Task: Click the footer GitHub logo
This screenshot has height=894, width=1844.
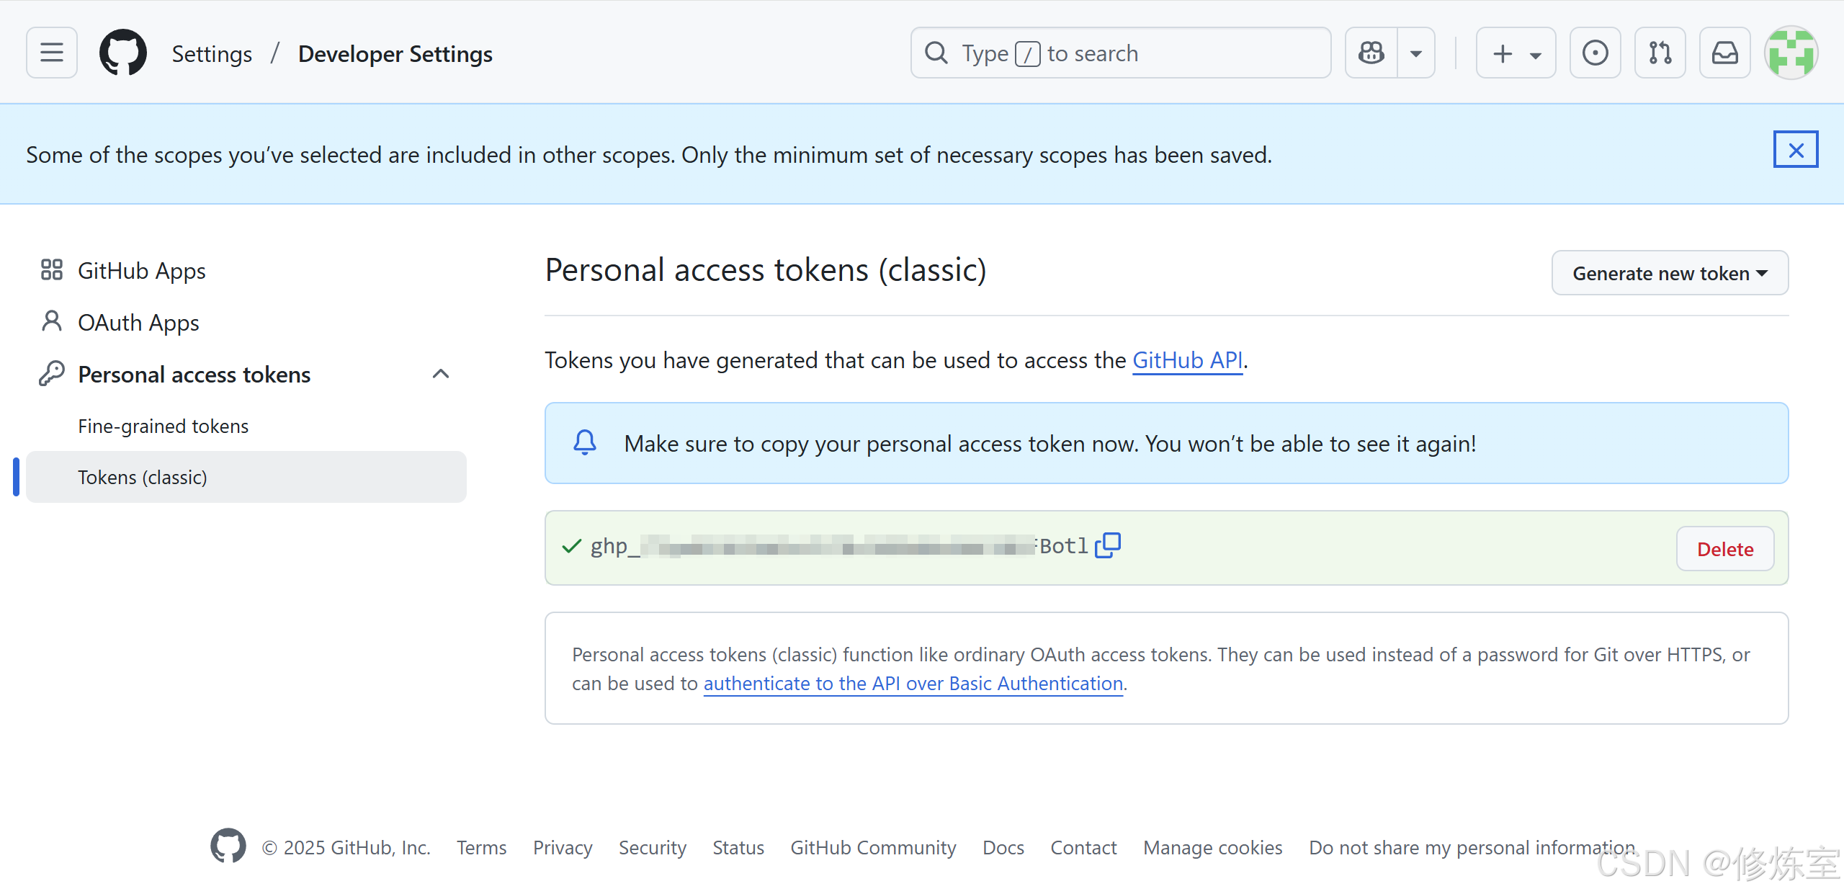Action: coord(228,846)
